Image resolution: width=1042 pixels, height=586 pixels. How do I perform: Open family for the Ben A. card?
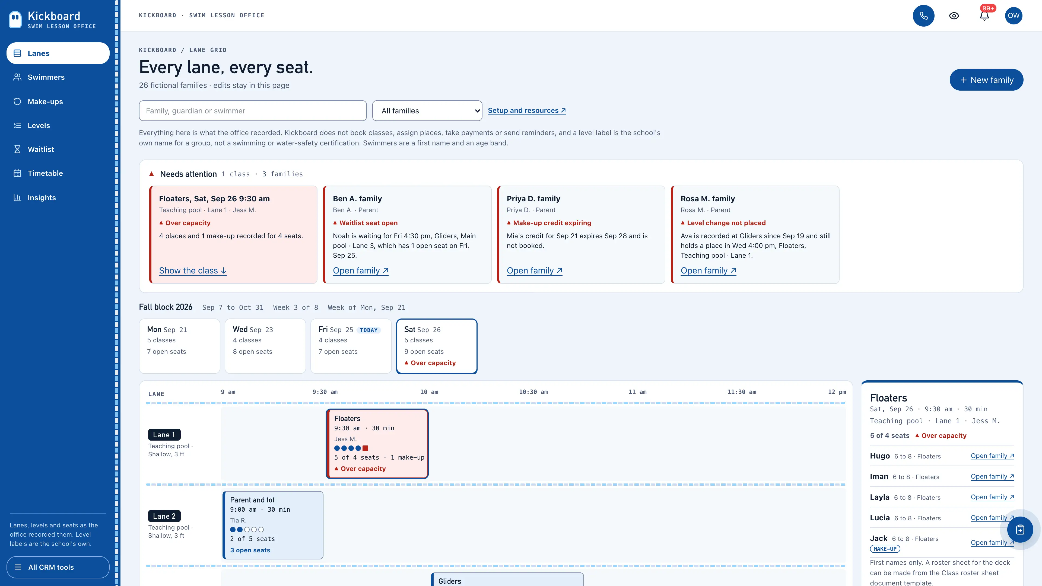[x=360, y=270]
